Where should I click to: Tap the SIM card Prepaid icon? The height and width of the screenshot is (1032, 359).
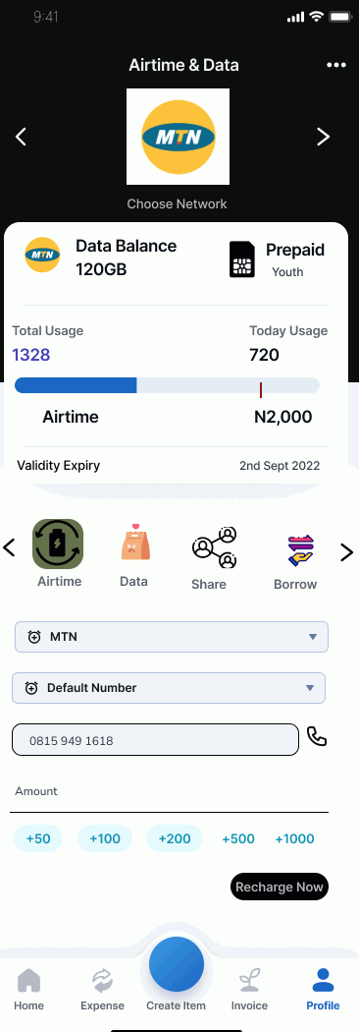[x=241, y=259]
